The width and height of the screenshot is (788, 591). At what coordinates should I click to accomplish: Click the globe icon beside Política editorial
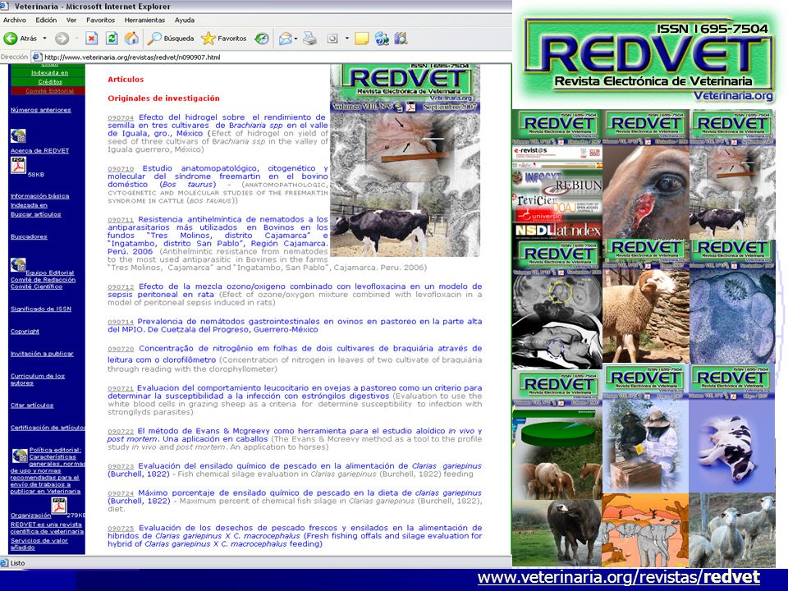[x=20, y=456]
